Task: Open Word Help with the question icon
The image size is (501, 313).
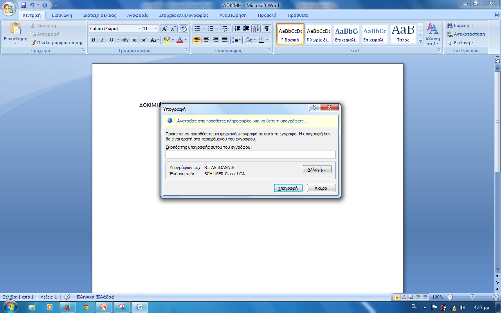Action: 497,15
